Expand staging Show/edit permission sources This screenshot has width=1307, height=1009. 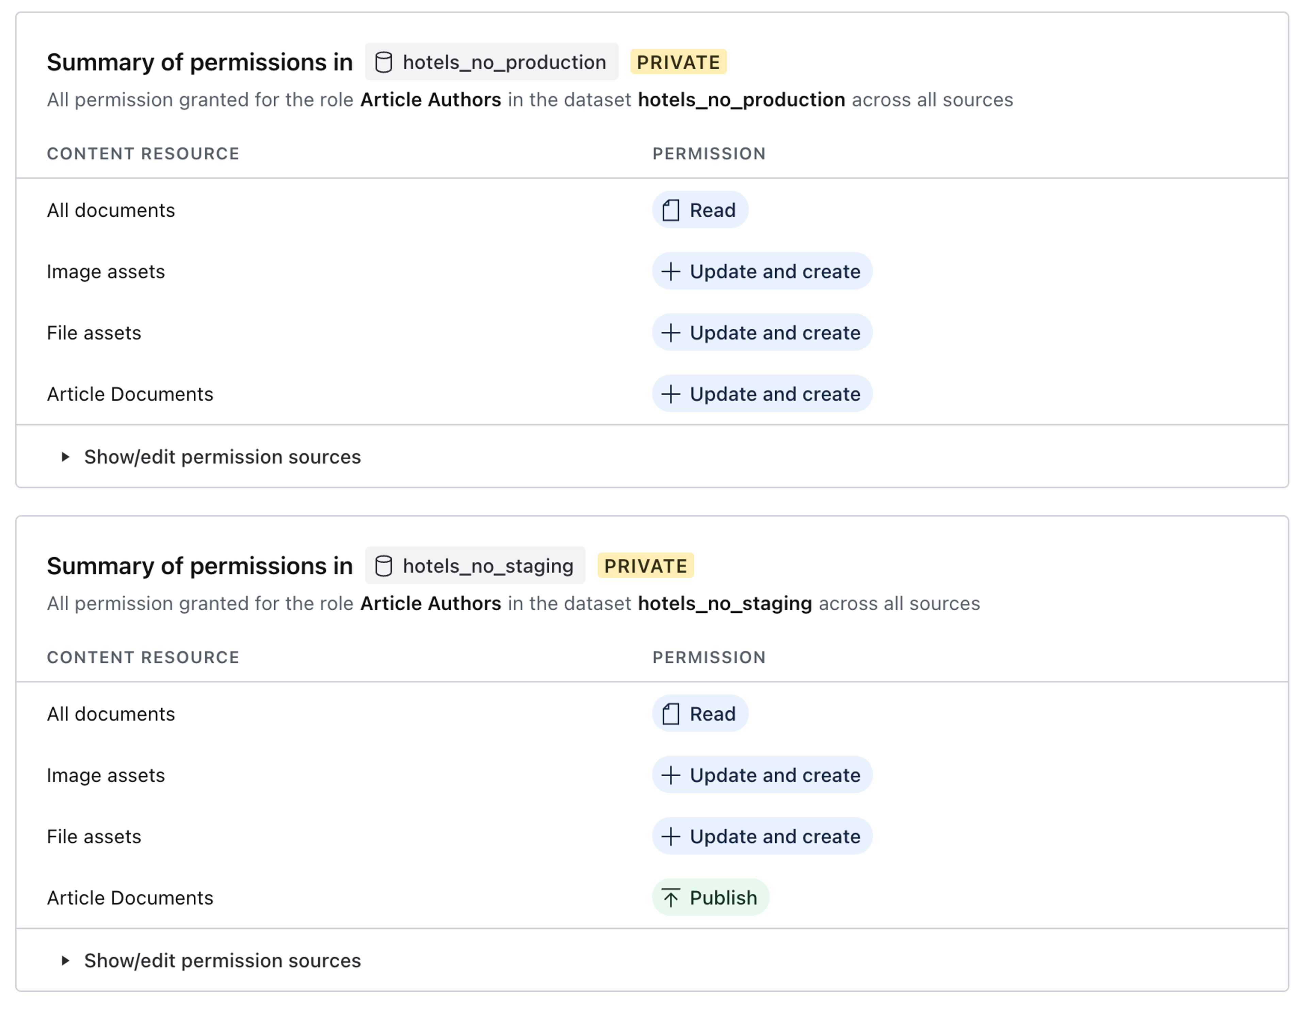[x=222, y=961]
